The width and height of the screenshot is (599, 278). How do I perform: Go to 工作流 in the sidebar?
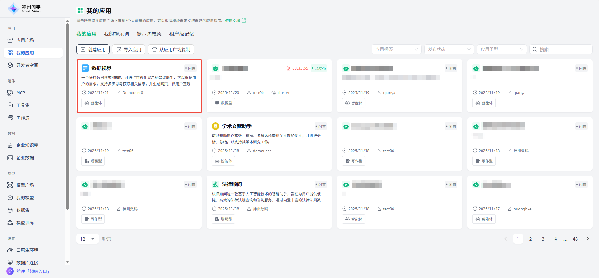pyautogui.click(x=23, y=118)
